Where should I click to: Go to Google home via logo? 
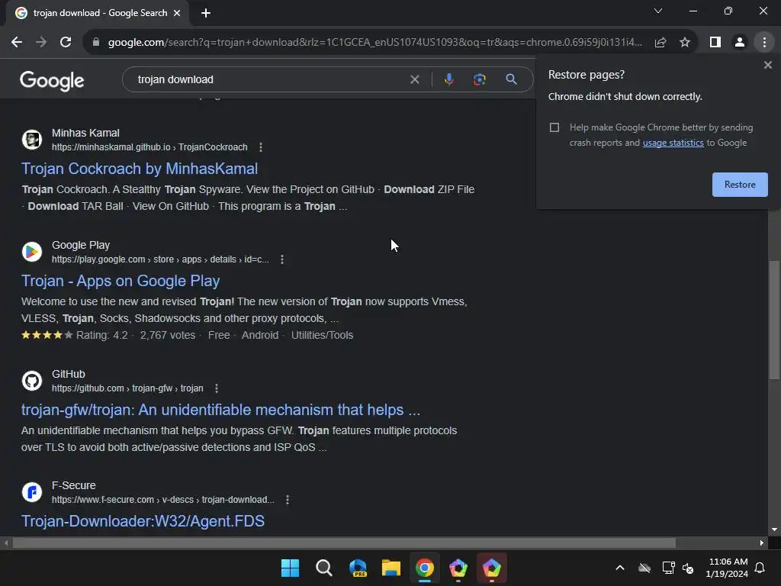(52, 80)
